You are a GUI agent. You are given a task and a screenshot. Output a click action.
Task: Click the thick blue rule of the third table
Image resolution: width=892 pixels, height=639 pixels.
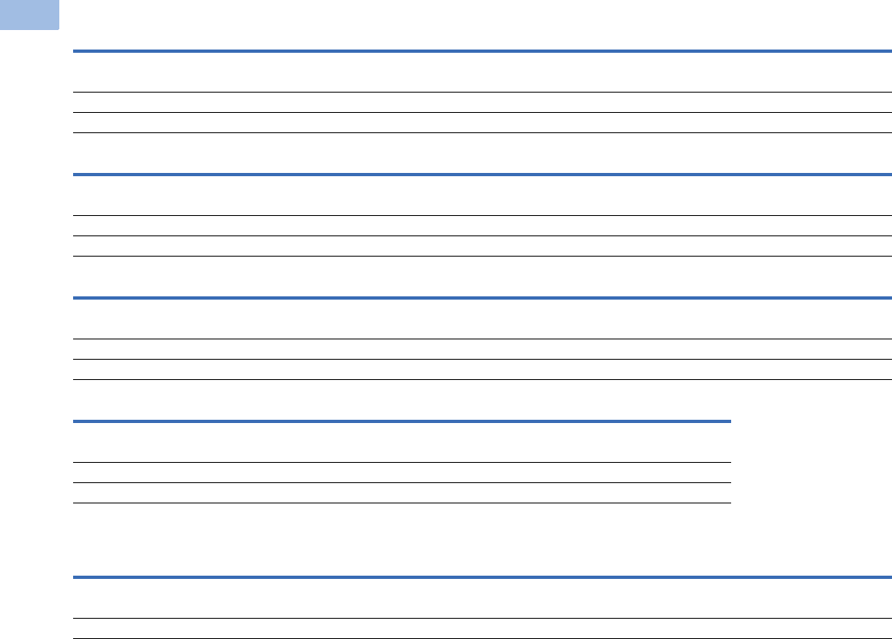point(483,298)
